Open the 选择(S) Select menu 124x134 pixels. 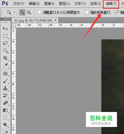coord(96,4)
